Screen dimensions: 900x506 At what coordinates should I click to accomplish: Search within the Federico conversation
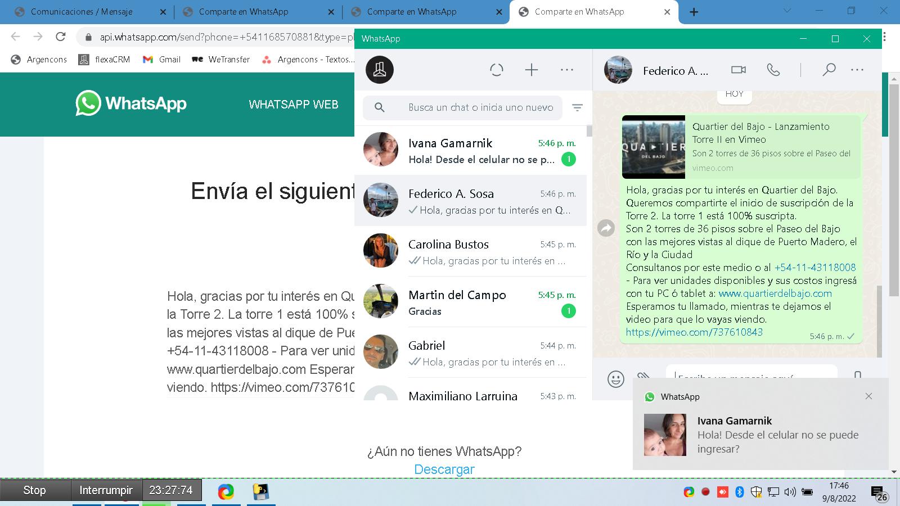pos(829,70)
